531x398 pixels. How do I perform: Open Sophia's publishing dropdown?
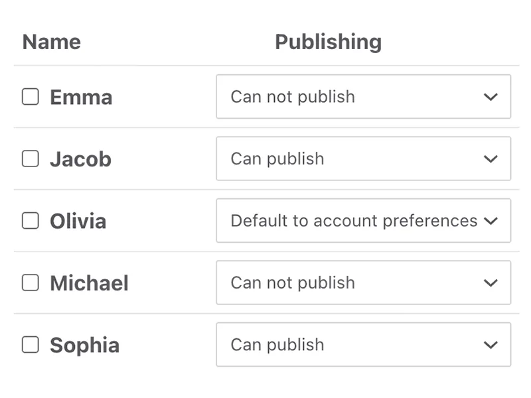pos(364,345)
